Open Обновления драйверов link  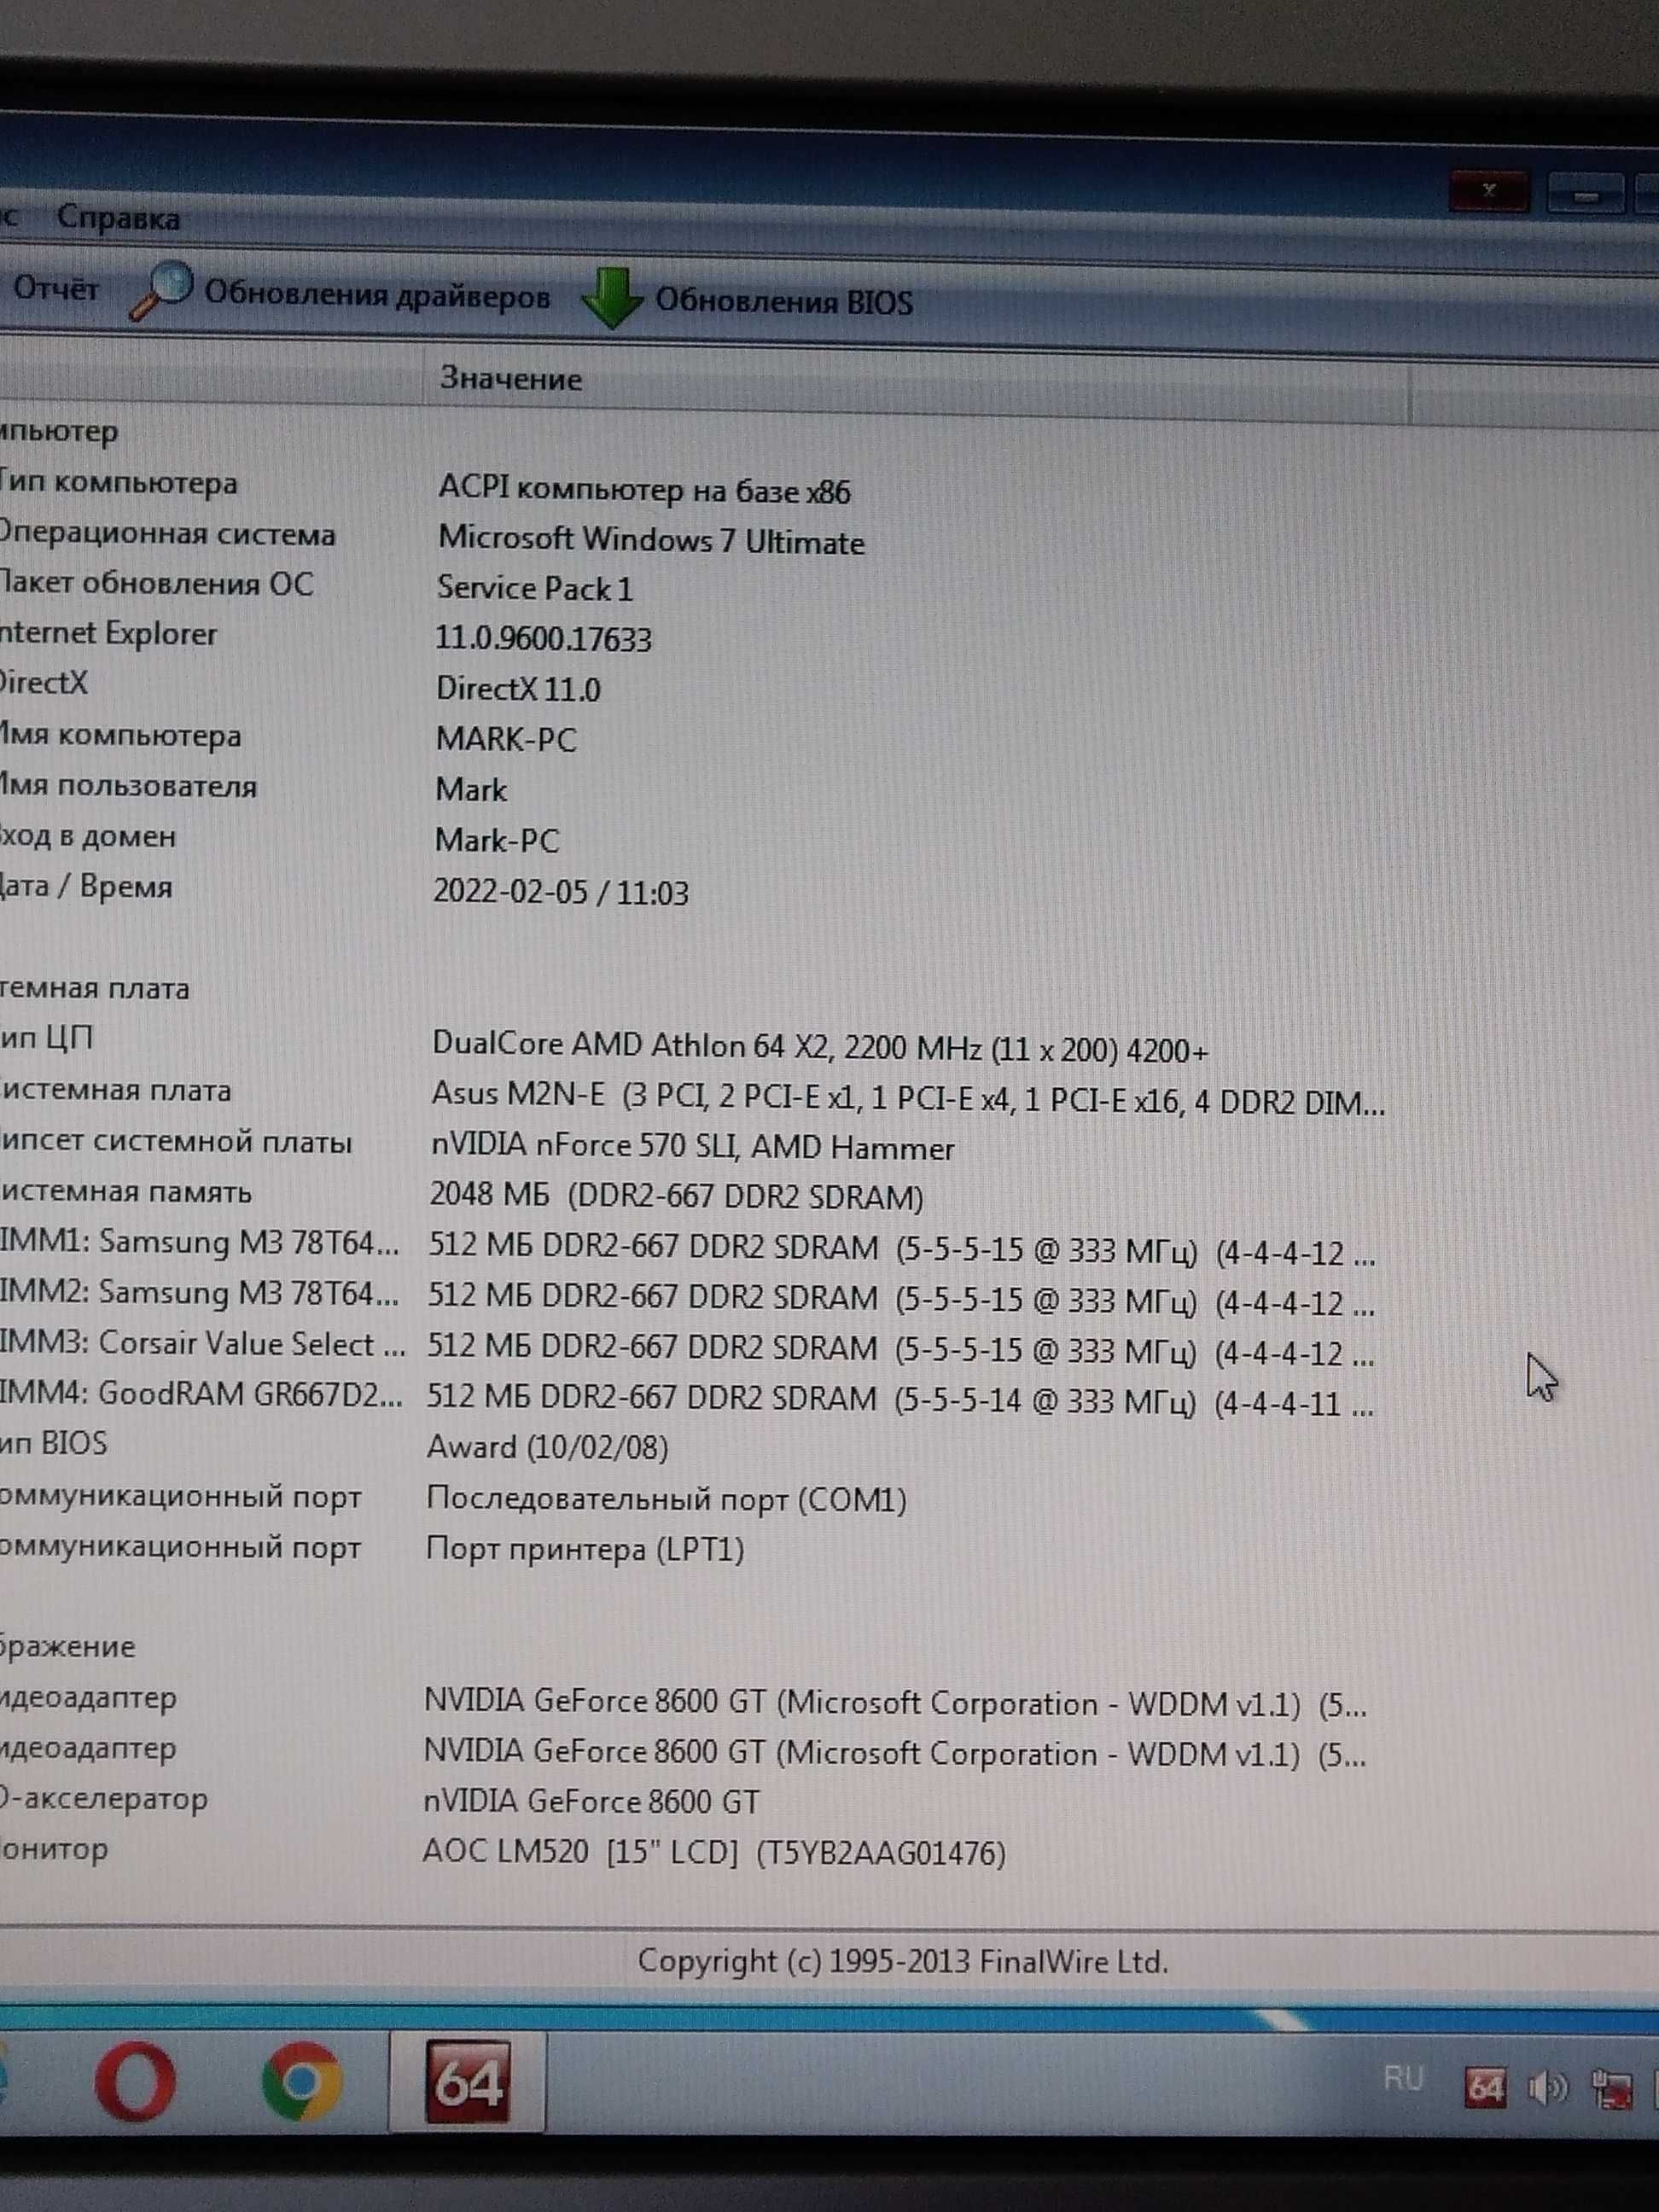(377, 296)
